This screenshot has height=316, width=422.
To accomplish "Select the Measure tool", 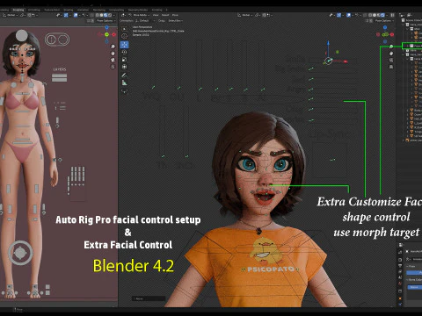I will click(124, 83).
